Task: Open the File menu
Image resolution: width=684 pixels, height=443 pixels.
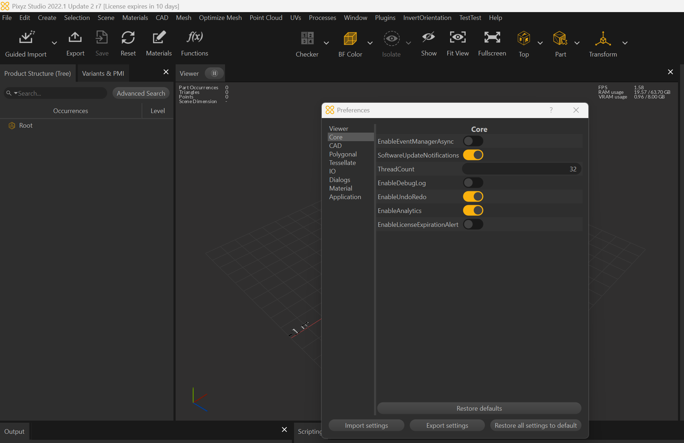Action: click(7, 17)
